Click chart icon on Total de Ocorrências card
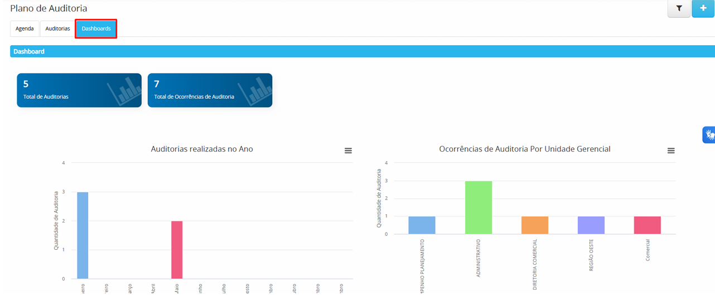This screenshot has height=295, width=715. click(255, 91)
